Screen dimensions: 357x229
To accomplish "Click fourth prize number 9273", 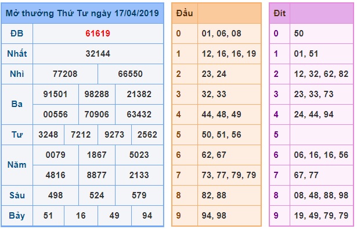I will 114,135.
